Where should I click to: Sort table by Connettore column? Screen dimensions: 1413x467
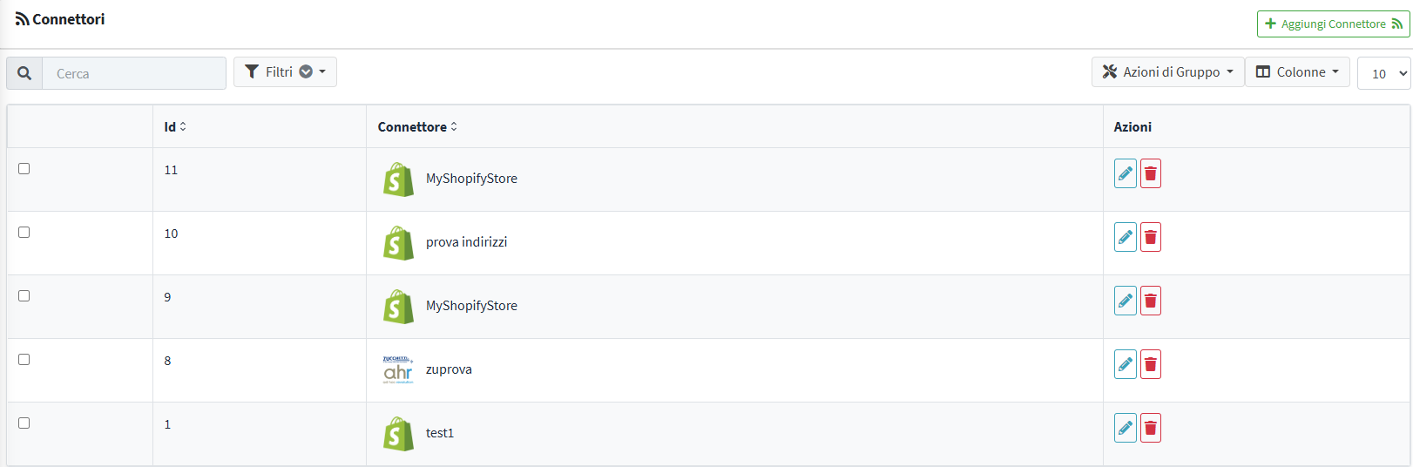tap(417, 127)
